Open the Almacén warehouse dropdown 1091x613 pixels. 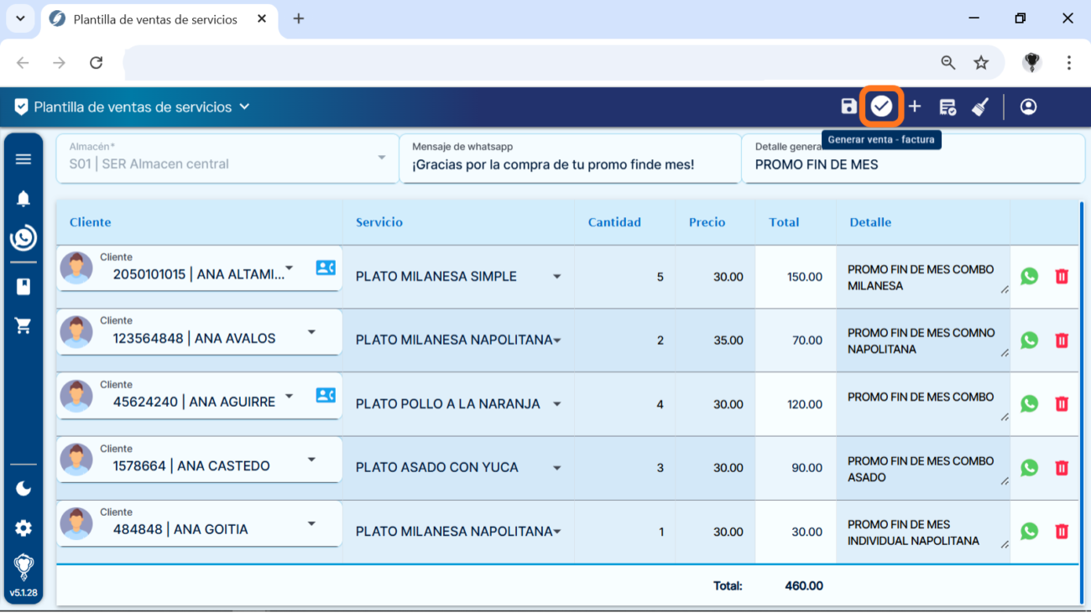(381, 158)
